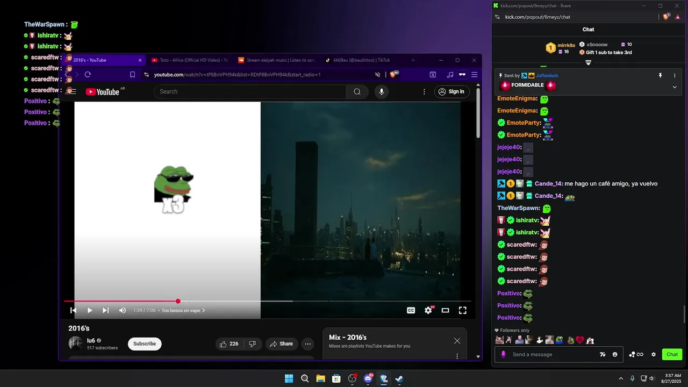688x387 pixels.
Task: Click the Brave Rewards triangle icon
Action: (x=679, y=17)
